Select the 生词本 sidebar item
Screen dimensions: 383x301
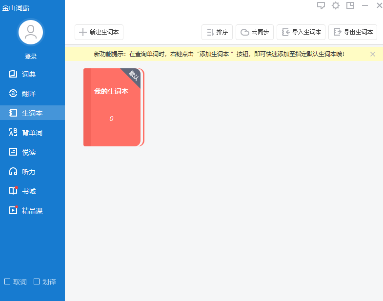32,113
